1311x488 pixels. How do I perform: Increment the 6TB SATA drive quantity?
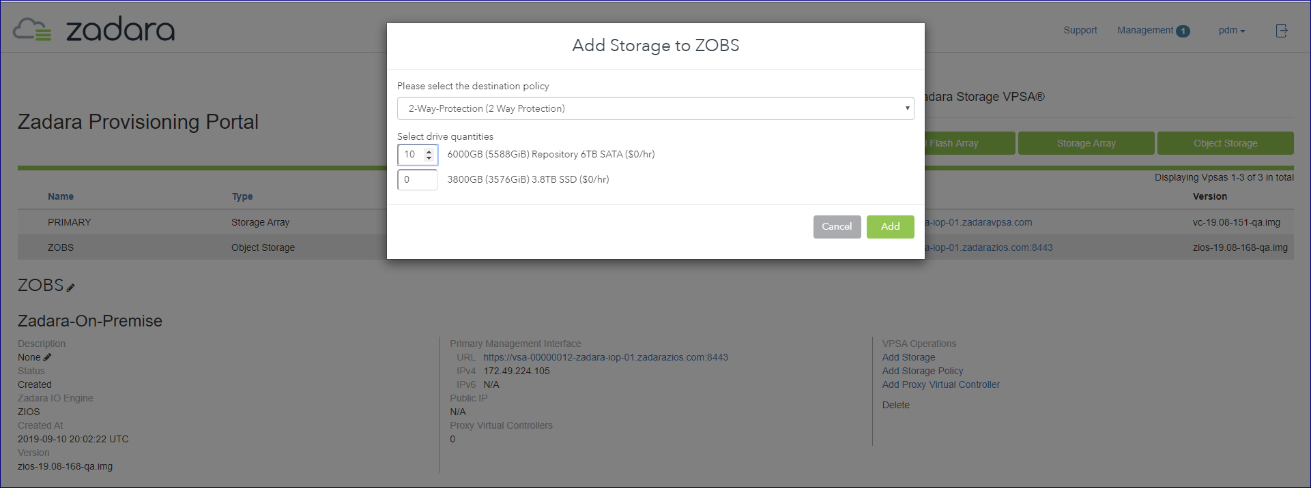[429, 151]
